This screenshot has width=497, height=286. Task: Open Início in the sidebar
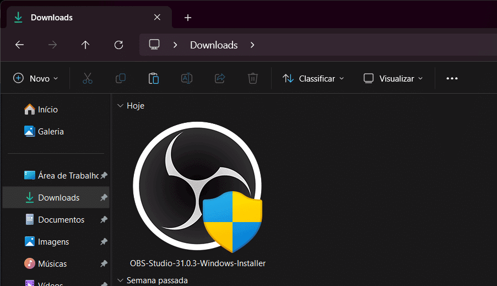[x=41, y=110]
